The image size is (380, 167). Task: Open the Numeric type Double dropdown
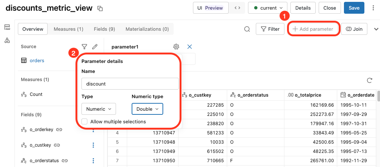(147, 109)
